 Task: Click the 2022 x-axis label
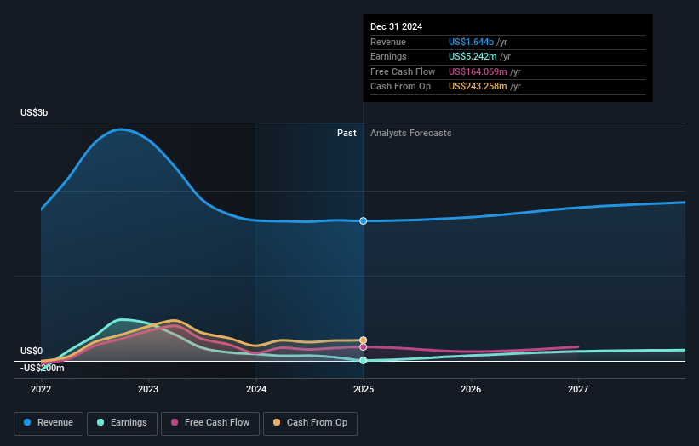pyautogui.click(x=41, y=390)
